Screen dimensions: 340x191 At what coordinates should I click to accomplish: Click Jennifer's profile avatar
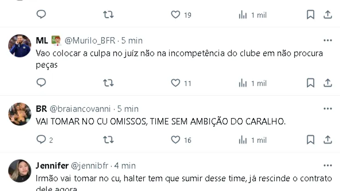coord(20,171)
